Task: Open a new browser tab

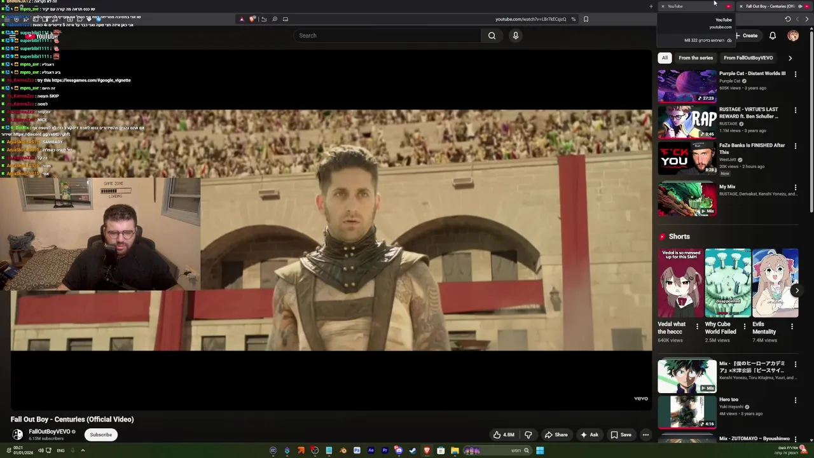Action: click(651, 6)
